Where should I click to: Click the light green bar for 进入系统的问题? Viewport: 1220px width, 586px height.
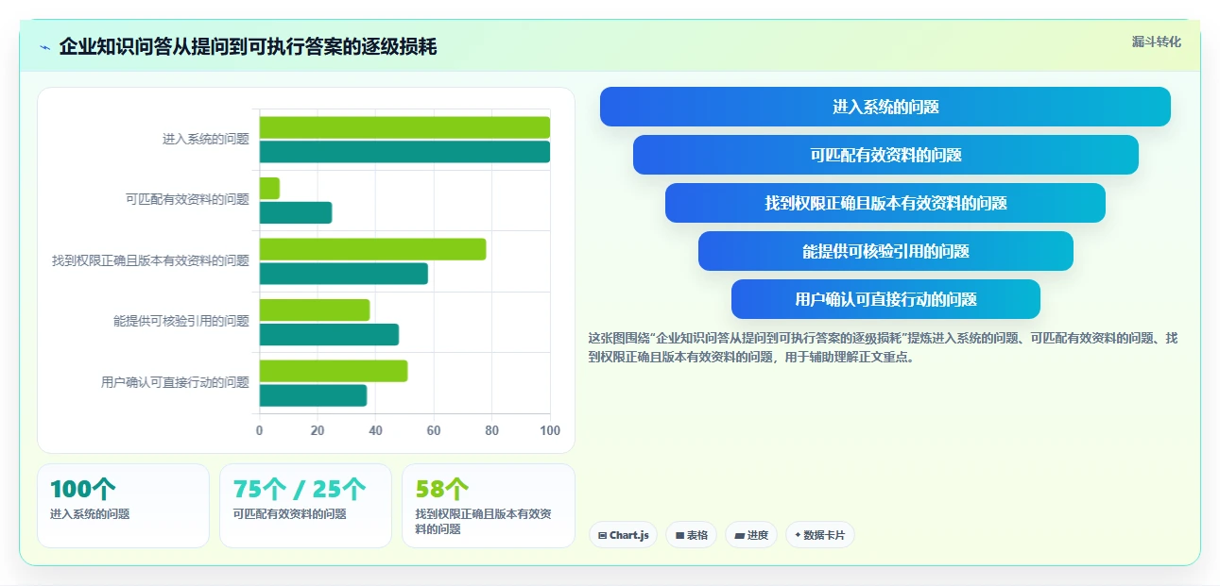tap(404, 127)
